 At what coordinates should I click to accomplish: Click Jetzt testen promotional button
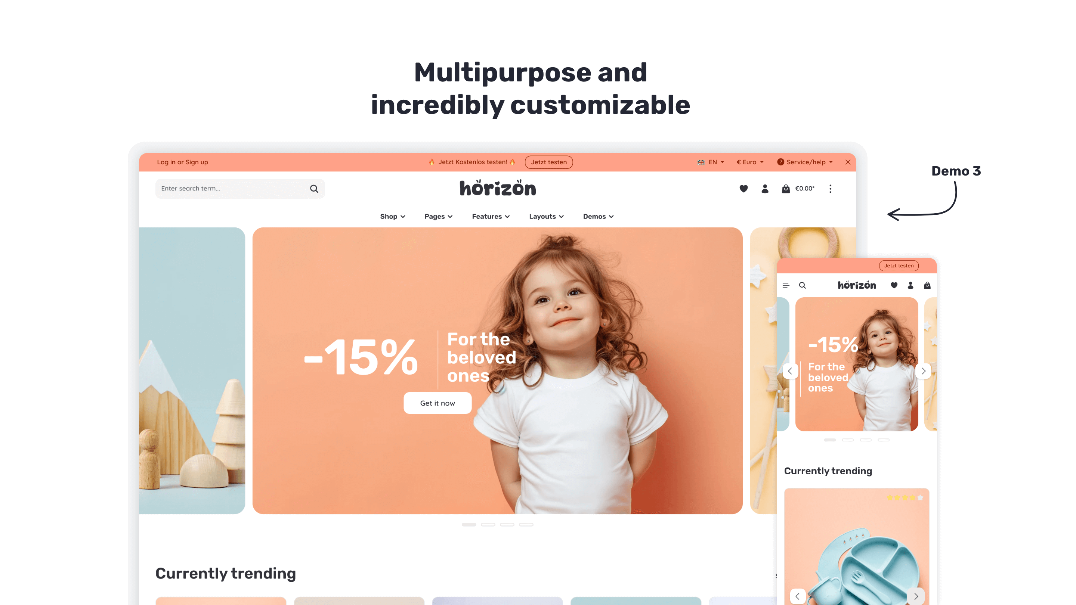[x=549, y=162]
